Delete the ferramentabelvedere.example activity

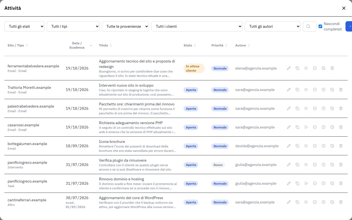[x=332, y=68]
